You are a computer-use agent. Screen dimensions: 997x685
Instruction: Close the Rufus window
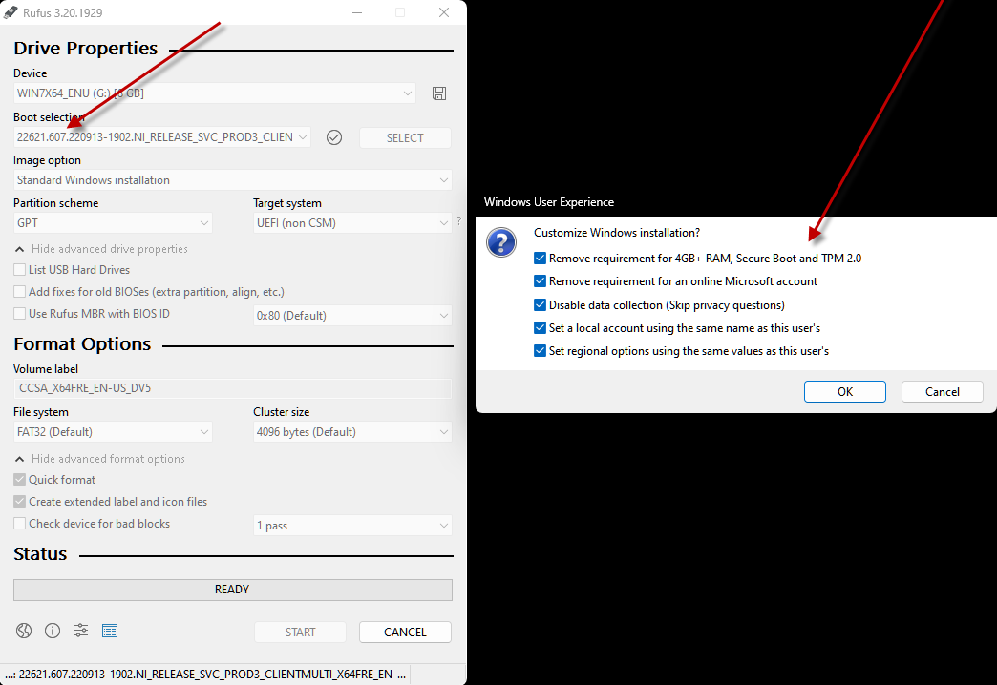[444, 12]
